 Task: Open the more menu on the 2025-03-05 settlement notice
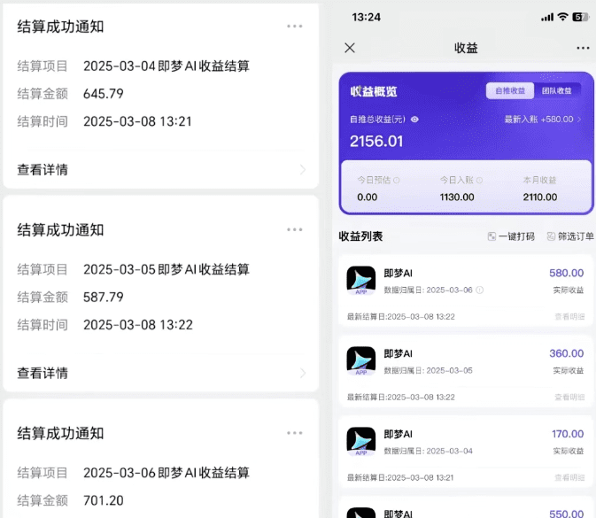coord(295,229)
